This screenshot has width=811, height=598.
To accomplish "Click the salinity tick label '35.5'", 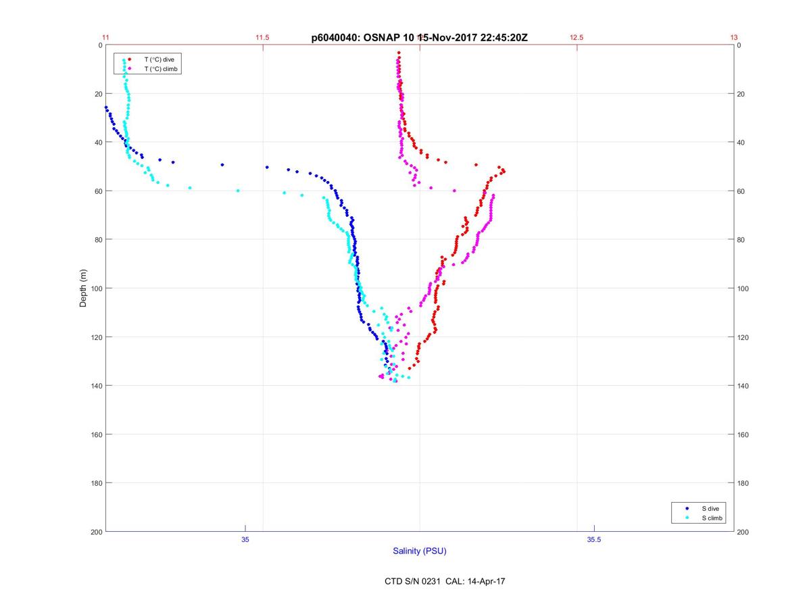I will click(594, 539).
